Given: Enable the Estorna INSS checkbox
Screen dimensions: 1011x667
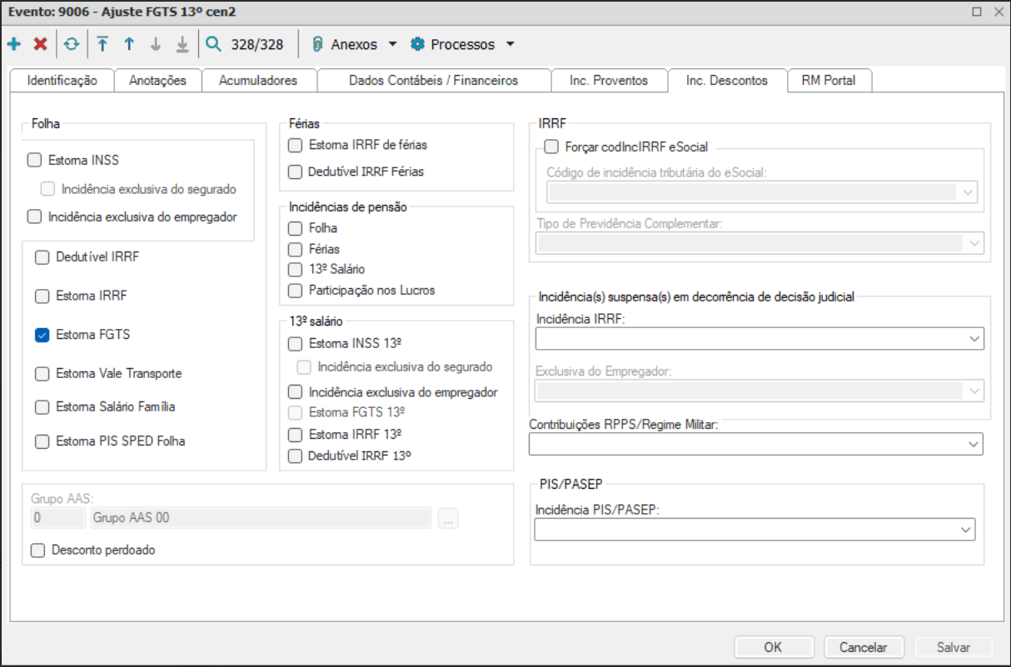Looking at the screenshot, I should [x=34, y=160].
